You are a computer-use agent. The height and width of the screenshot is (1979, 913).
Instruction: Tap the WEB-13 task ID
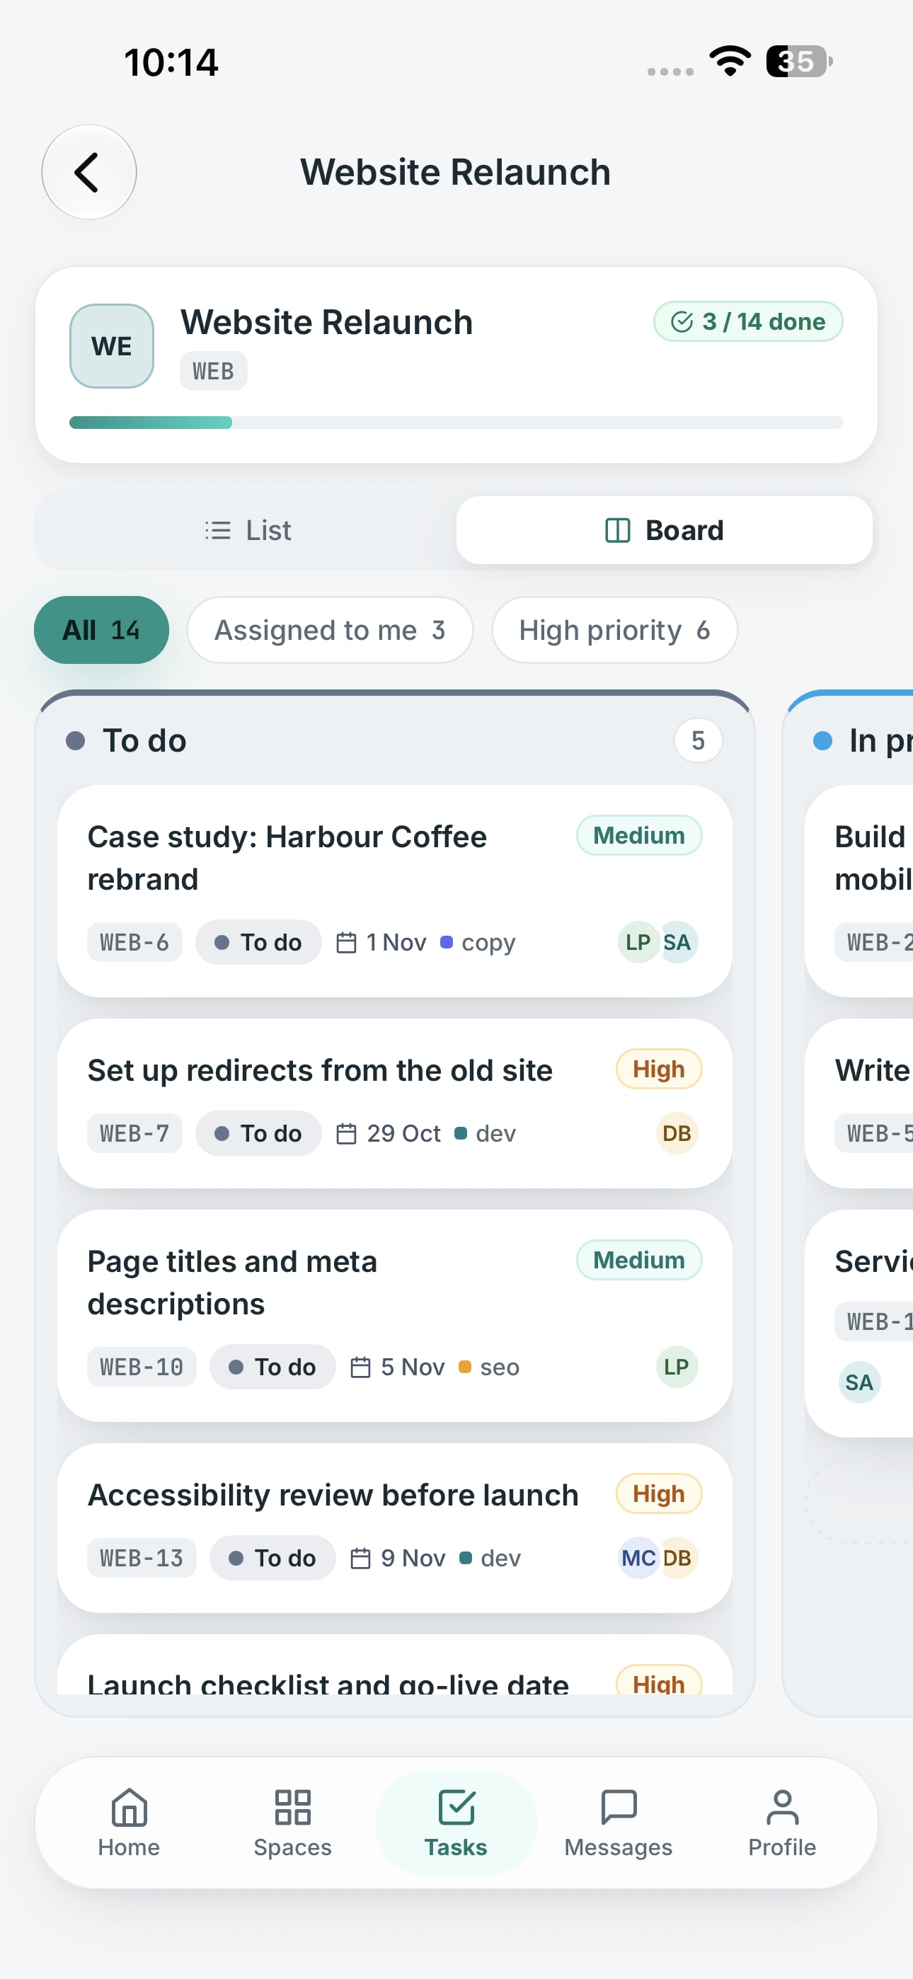(x=142, y=1558)
